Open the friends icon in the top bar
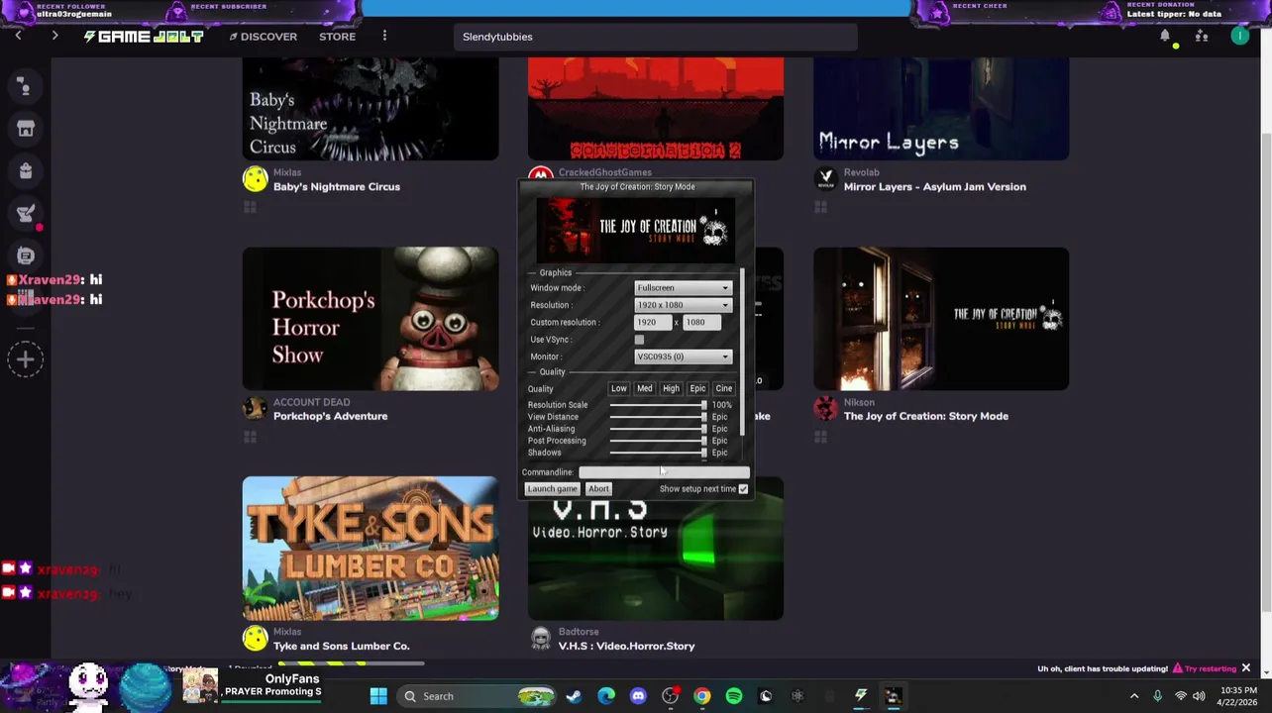The height and width of the screenshot is (713, 1272). coord(1202,37)
